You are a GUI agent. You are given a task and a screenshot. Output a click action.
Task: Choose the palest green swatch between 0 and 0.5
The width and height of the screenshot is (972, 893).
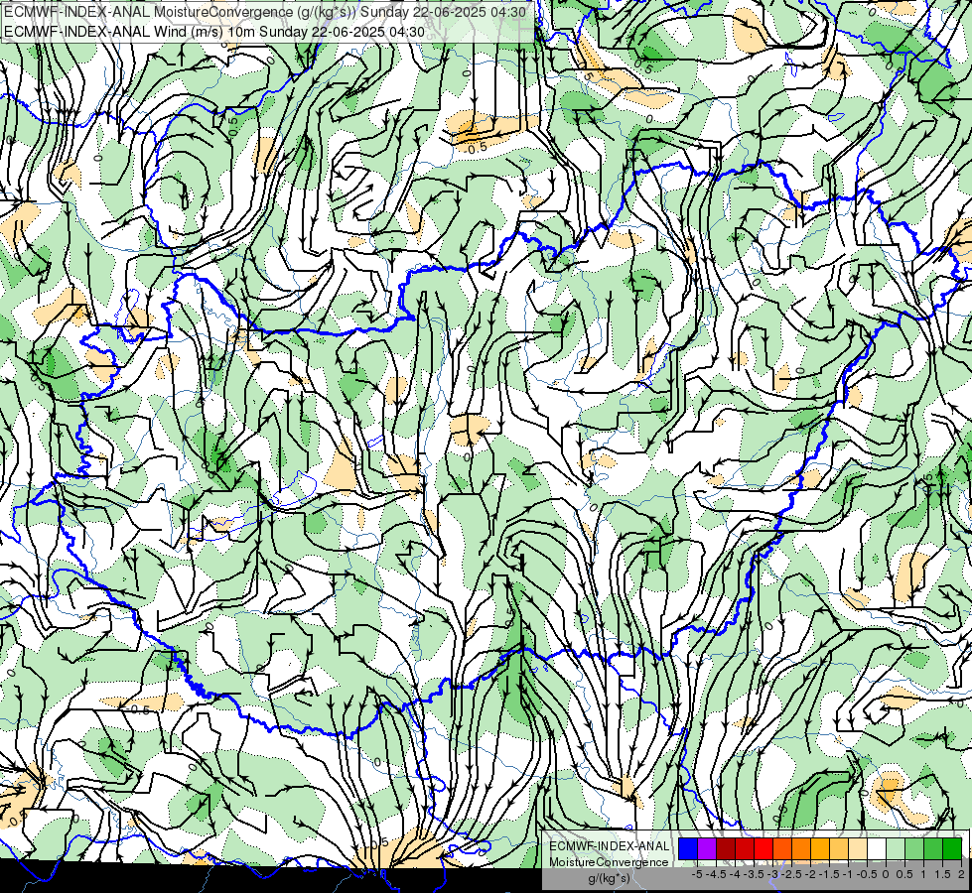896,849
